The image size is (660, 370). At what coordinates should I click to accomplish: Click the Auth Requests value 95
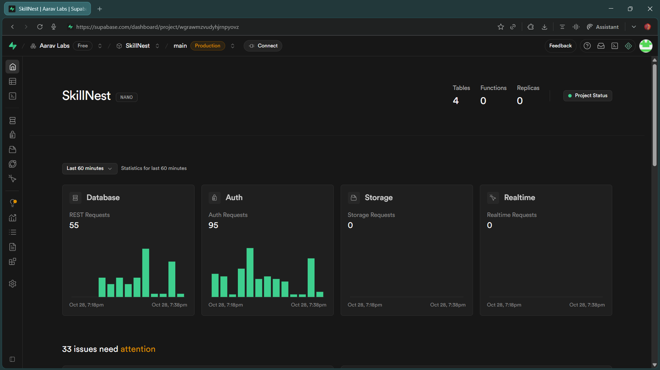[x=213, y=226]
